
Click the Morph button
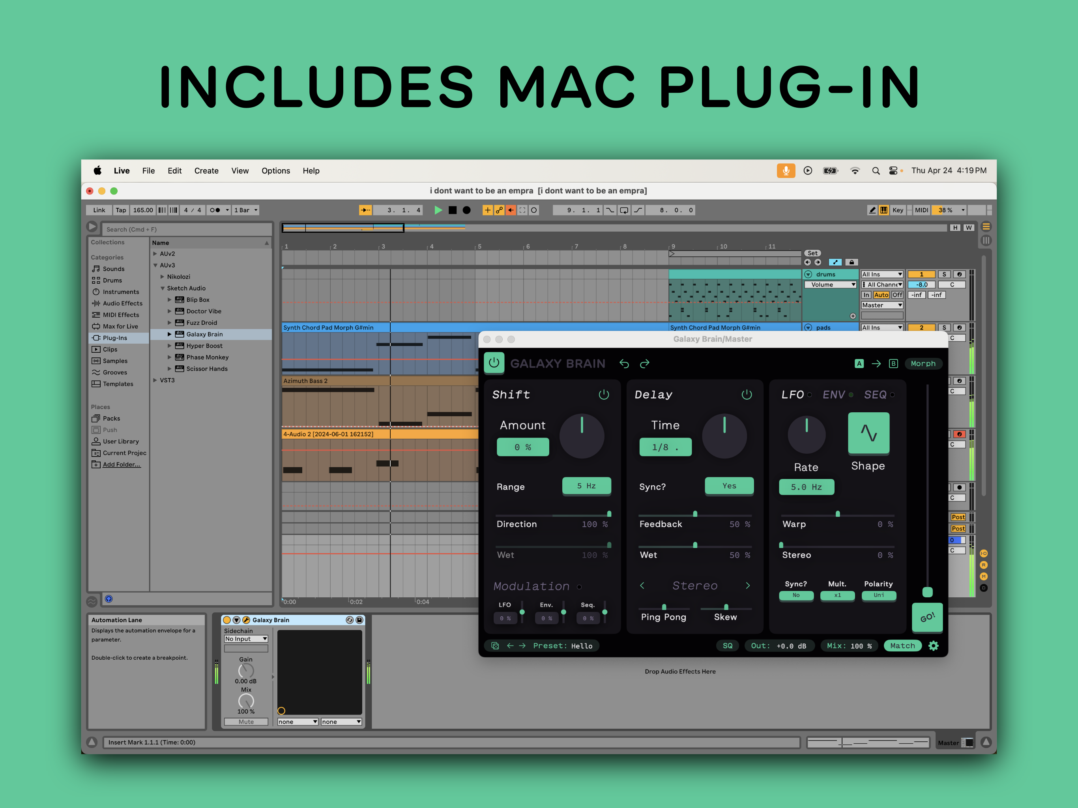[923, 363]
